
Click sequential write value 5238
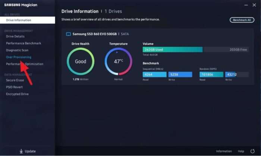(x=180, y=75)
